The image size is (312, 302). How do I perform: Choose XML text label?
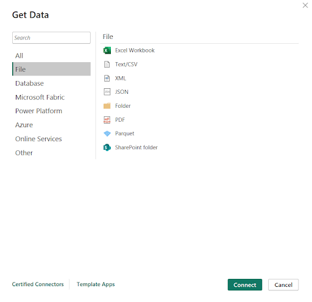(x=121, y=78)
